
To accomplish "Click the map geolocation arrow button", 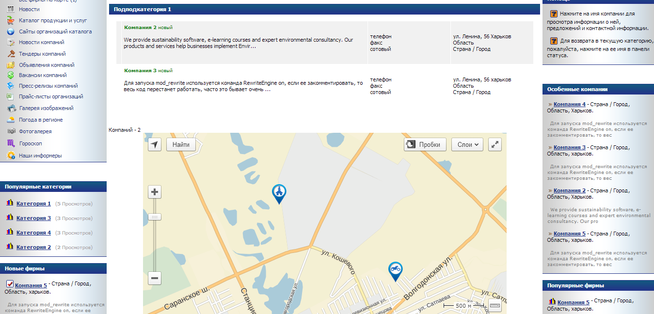I will point(155,144).
